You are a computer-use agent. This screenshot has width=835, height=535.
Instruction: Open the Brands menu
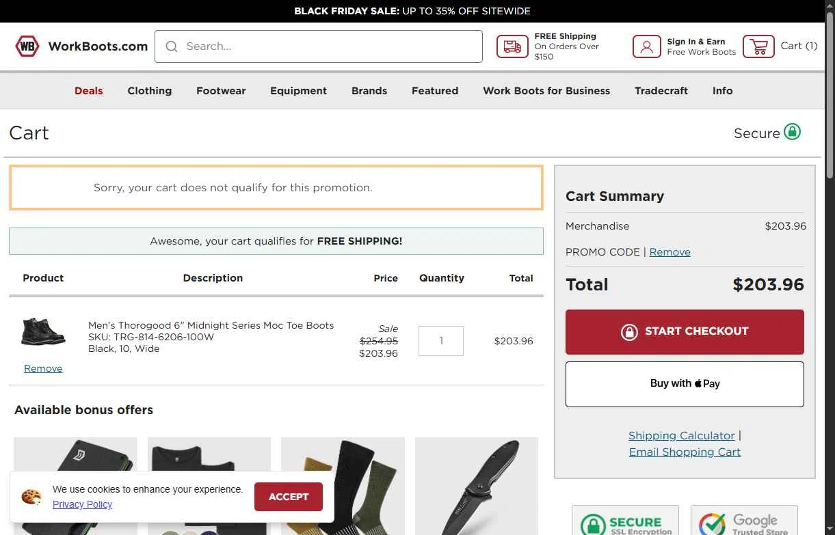369,91
